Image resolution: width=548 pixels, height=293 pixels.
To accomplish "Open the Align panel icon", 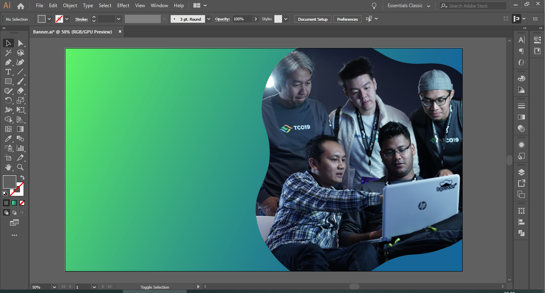I will (521, 222).
